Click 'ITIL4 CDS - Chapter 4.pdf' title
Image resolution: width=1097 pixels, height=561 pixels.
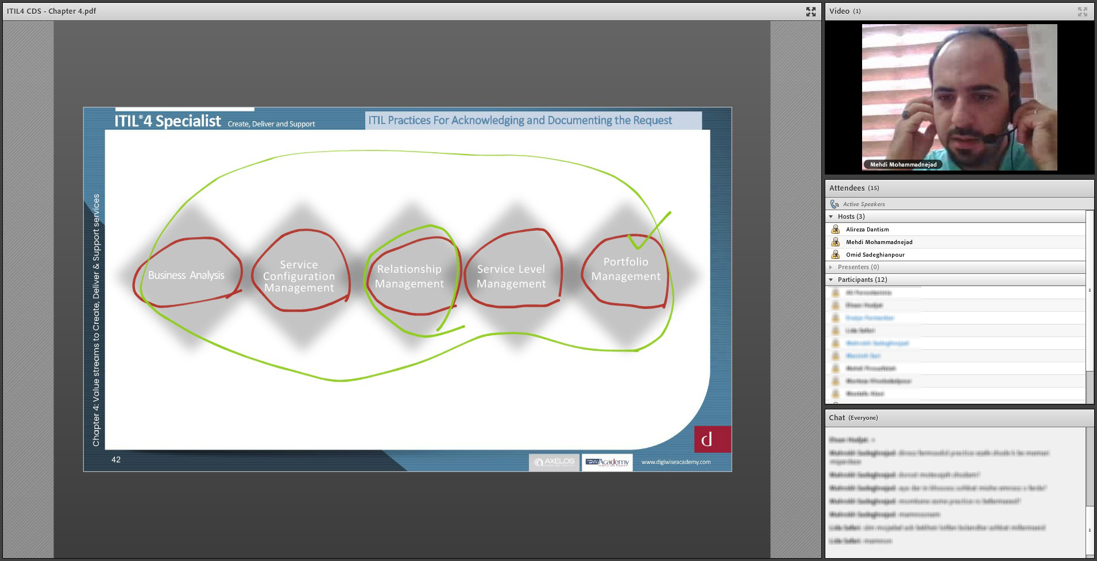click(51, 11)
